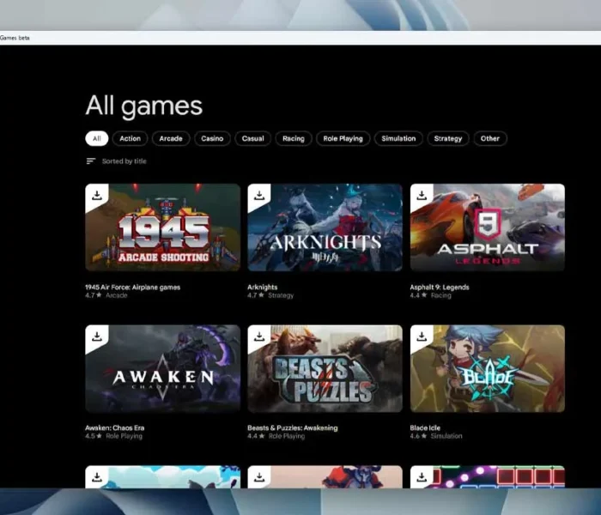Click the 4.4 Racing rating text
Screen dimensions: 601x515
click(x=431, y=295)
